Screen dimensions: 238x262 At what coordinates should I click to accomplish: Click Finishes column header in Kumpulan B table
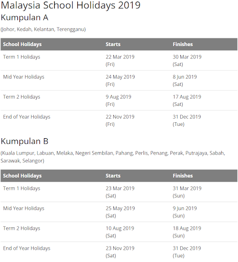pos(183,176)
